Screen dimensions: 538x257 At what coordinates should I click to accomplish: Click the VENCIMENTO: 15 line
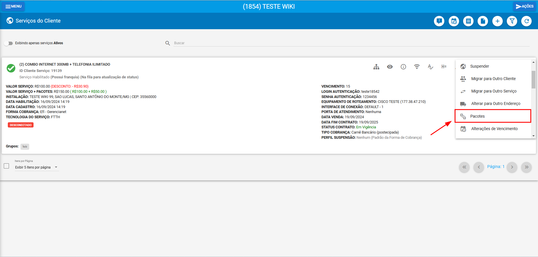pos(336,86)
